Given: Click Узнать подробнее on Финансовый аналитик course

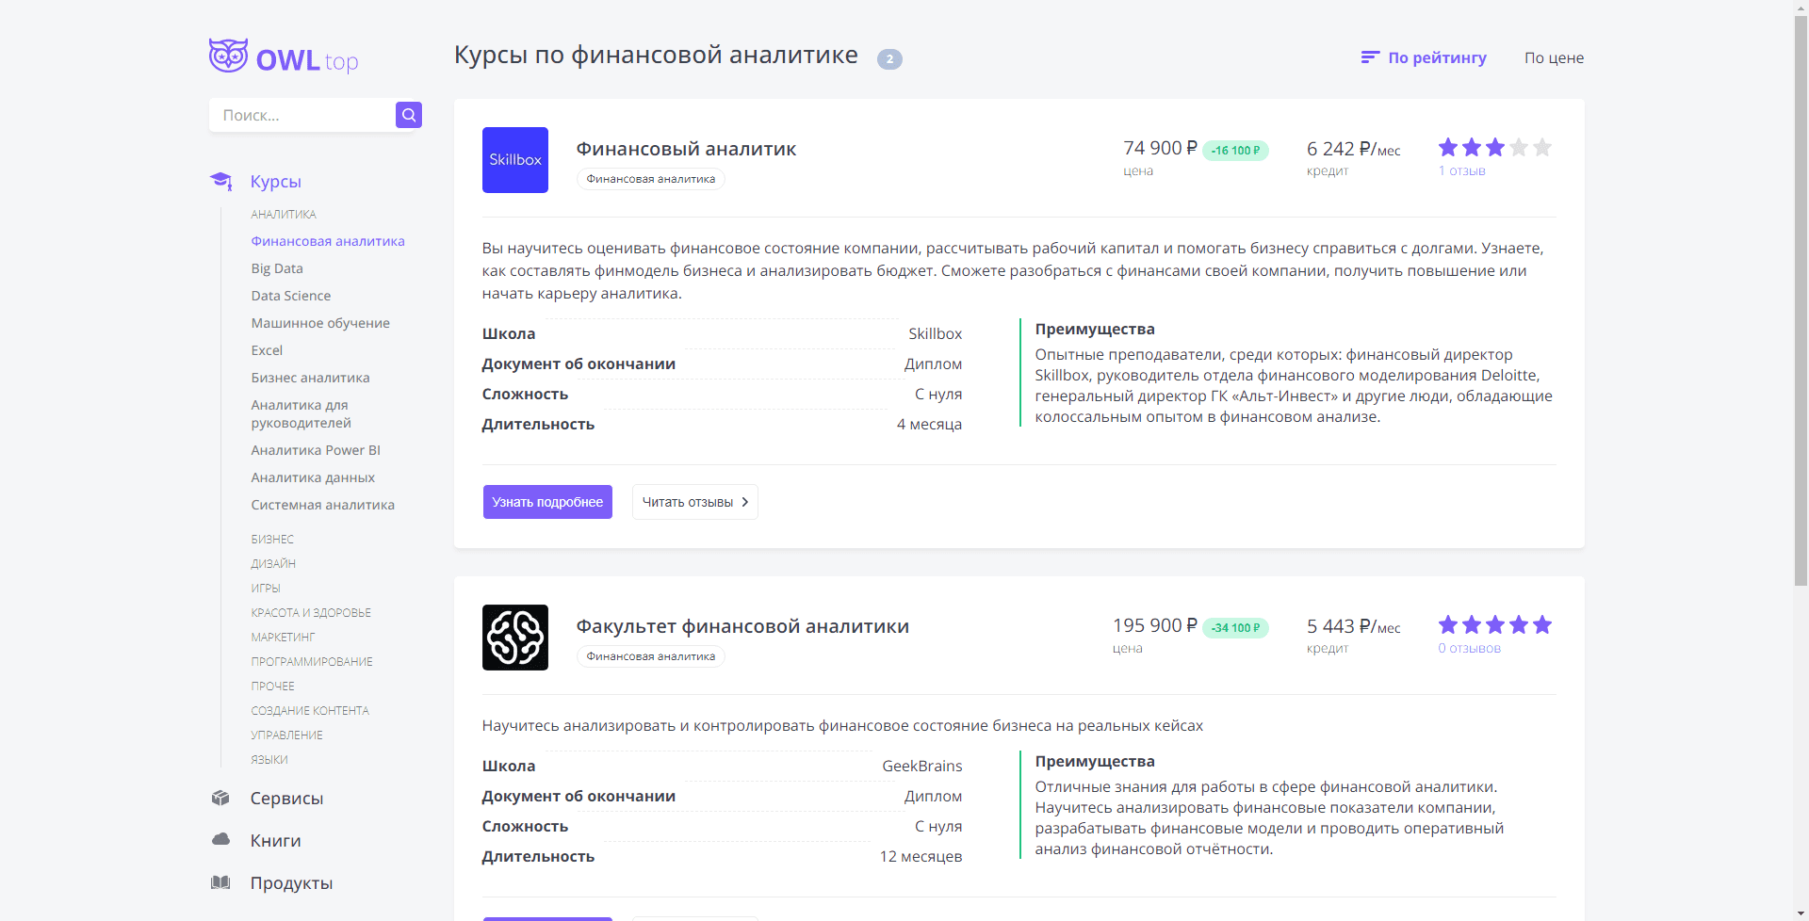Looking at the screenshot, I should click(x=546, y=501).
